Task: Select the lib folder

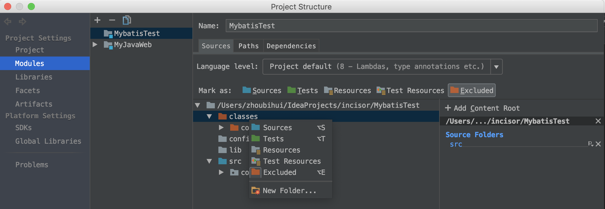Action: tap(230, 150)
